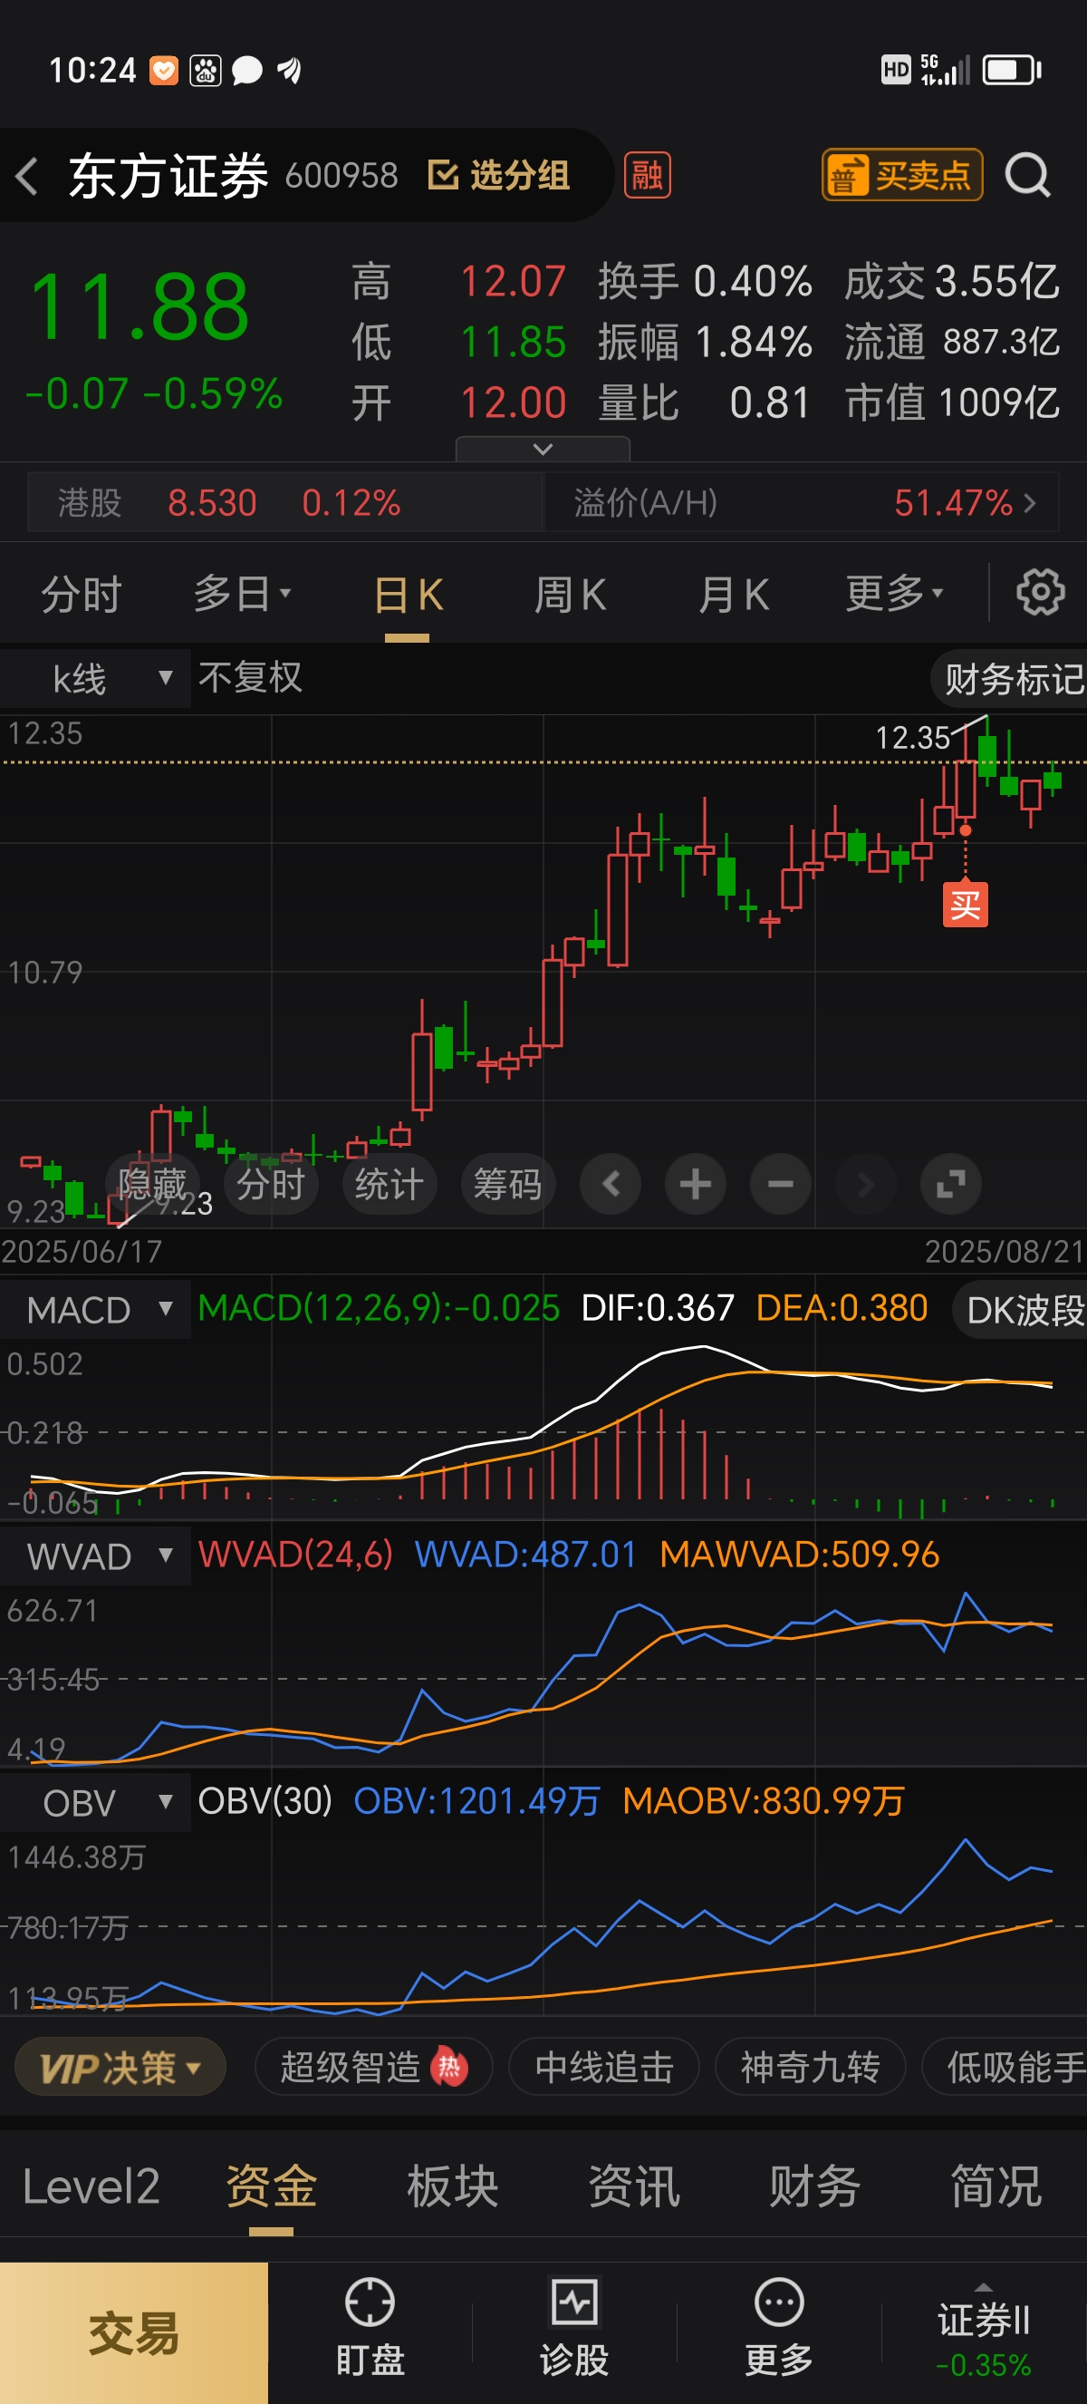Go back with the left arrow icon
The width and height of the screenshot is (1087, 2404).
point(28,176)
